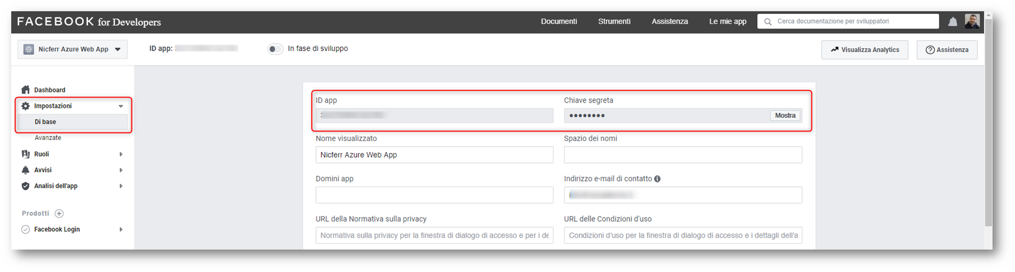Click the Dashboard home icon
1015x272 pixels.
point(25,90)
